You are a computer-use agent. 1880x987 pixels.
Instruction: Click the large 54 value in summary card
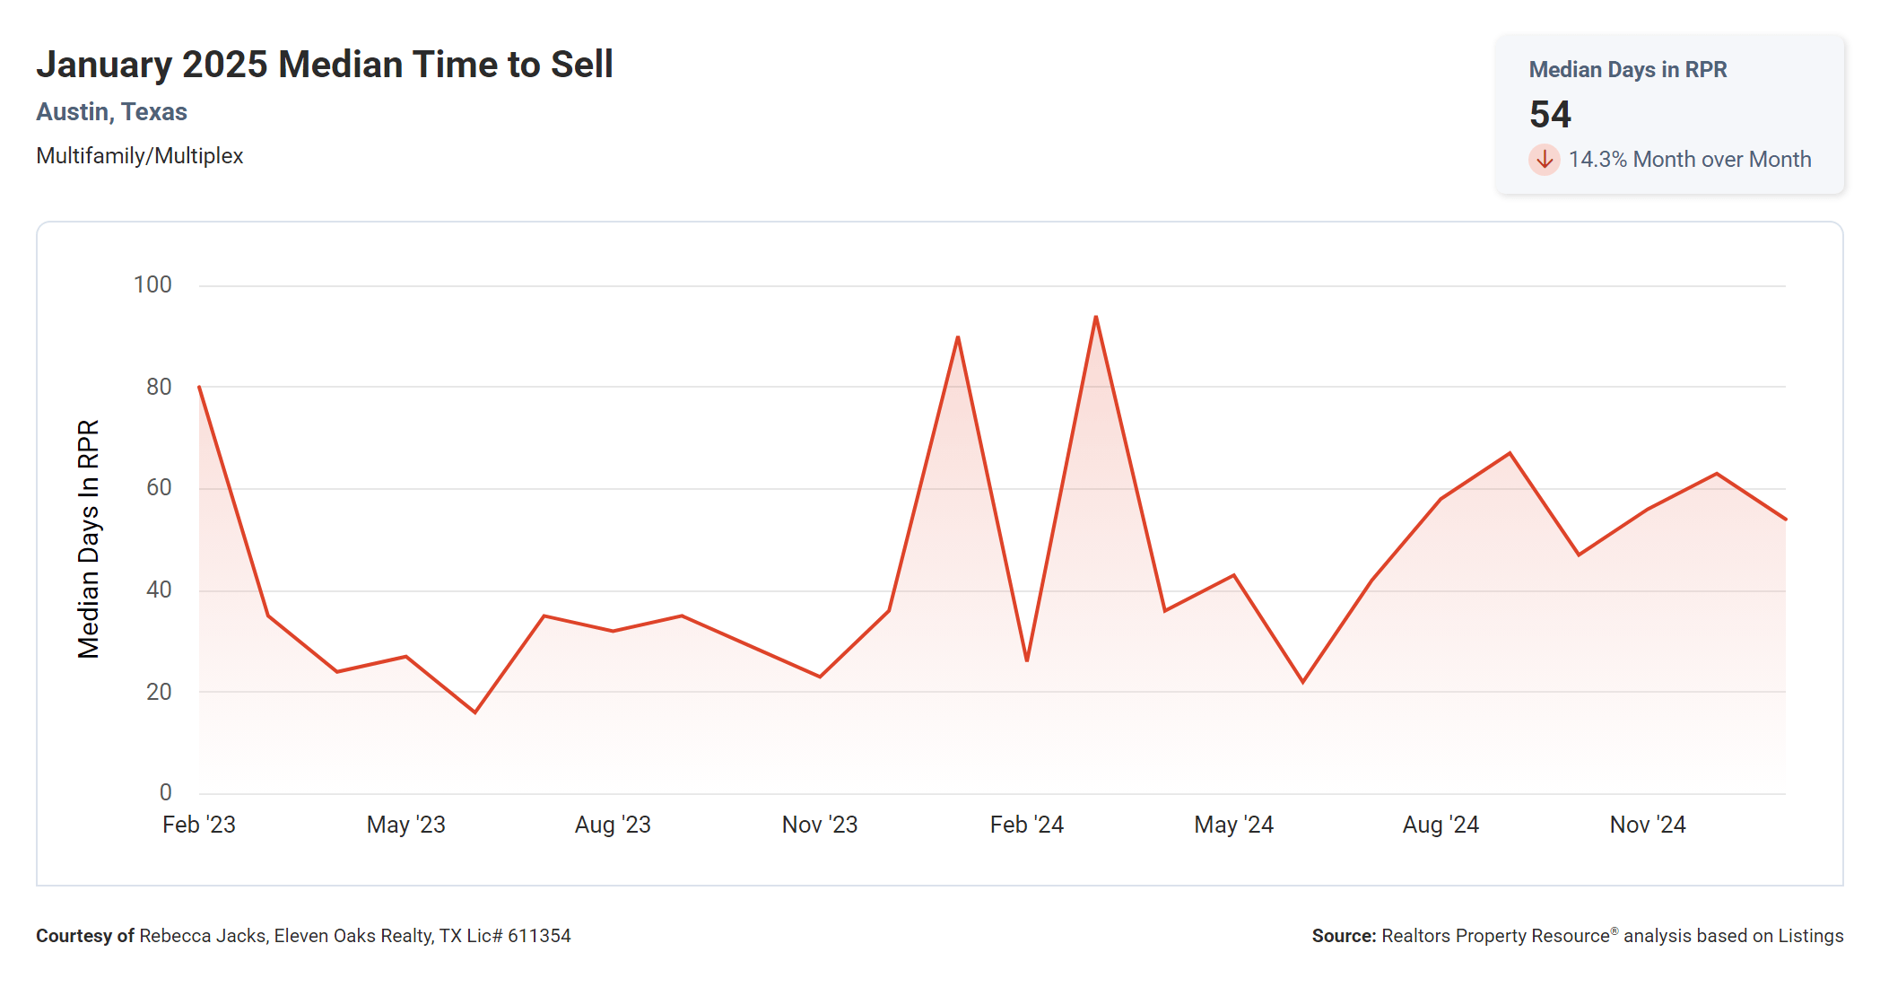[x=1550, y=115]
